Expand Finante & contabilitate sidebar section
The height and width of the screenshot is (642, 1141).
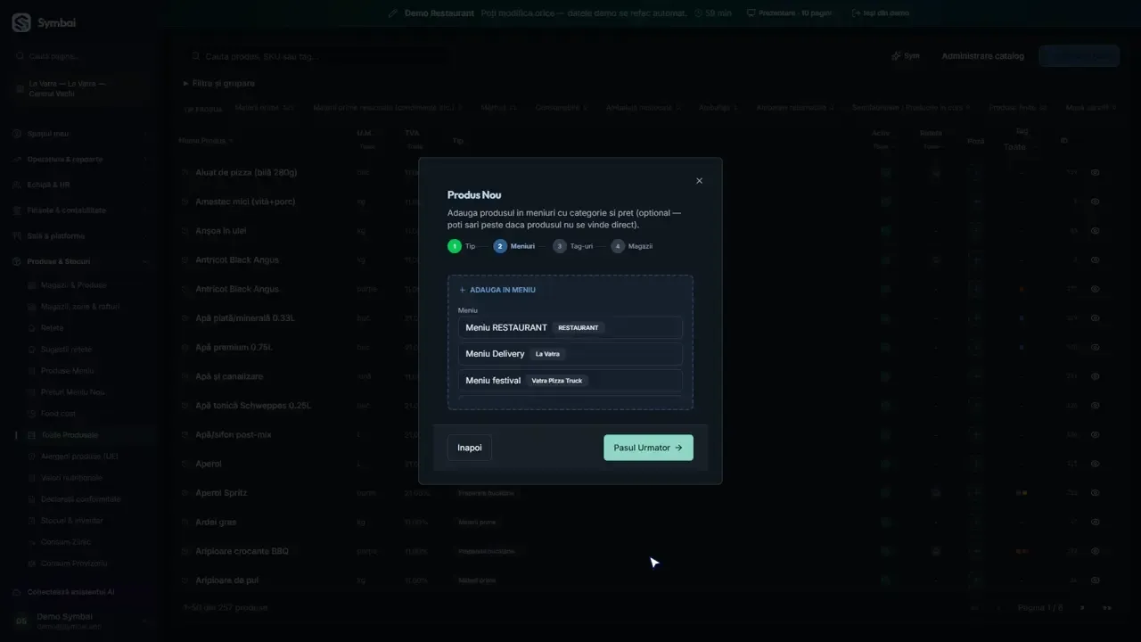(x=80, y=210)
